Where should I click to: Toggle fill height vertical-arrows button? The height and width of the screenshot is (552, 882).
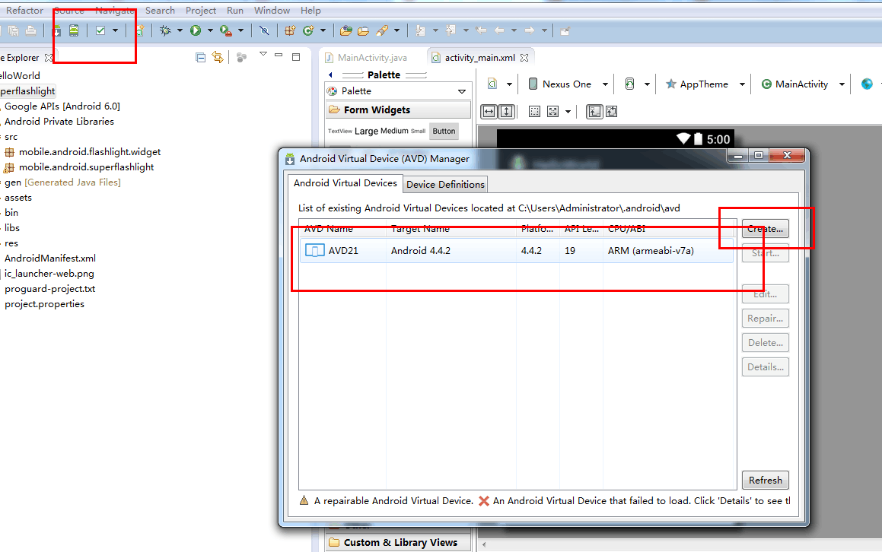point(507,111)
